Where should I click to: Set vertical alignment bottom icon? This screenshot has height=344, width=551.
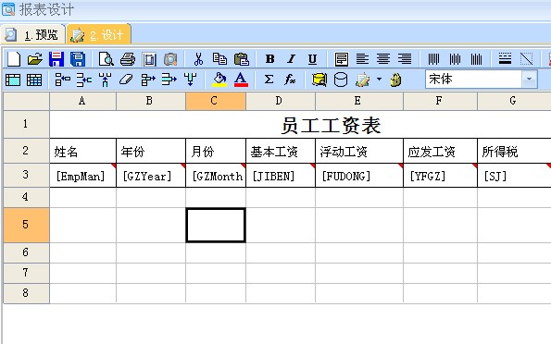[x=477, y=59]
